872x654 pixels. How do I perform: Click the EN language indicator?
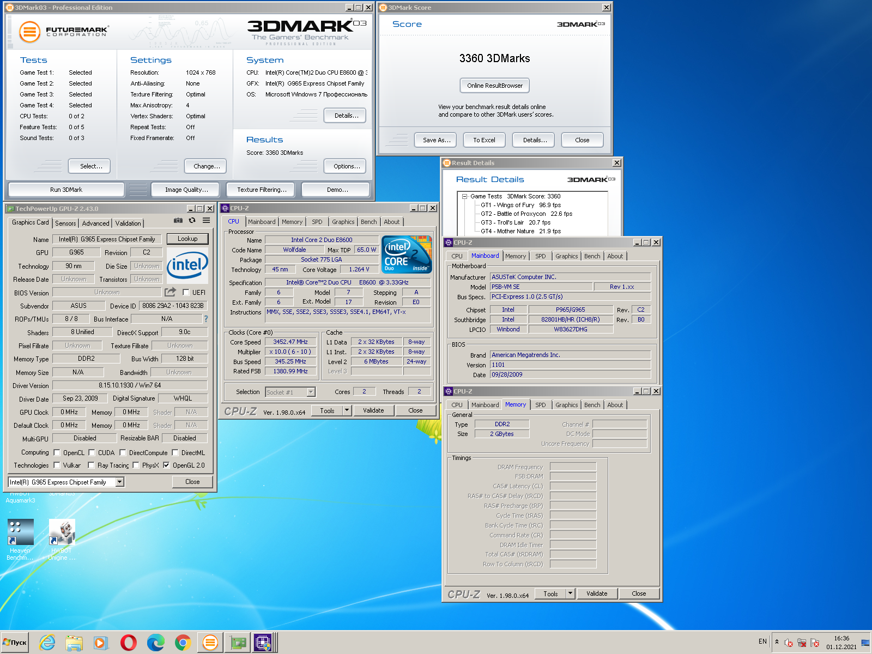pos(762,641)
